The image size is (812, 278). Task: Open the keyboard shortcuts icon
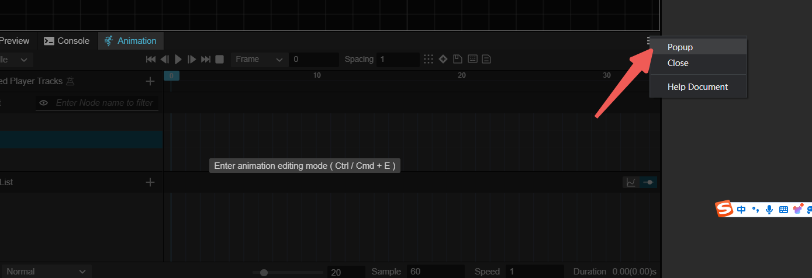point(472,59)
